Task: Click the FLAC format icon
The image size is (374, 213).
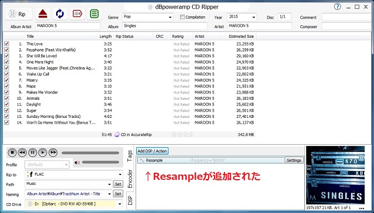Action: [30, 174]
